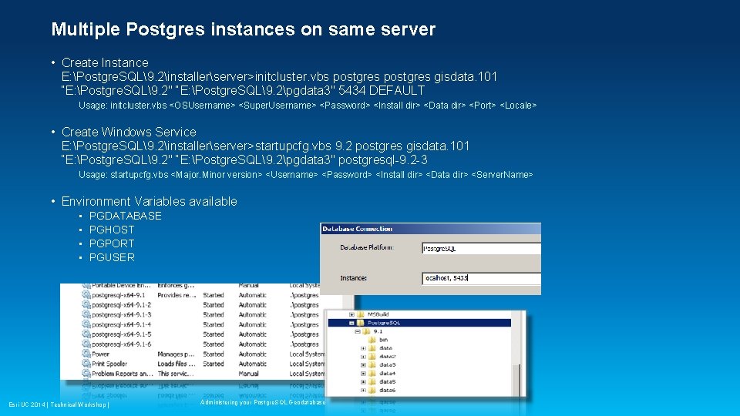Expand the MSBuild folder node
Image resolution: width=740 pixels, height=416 pixels.
pos(351,314)
